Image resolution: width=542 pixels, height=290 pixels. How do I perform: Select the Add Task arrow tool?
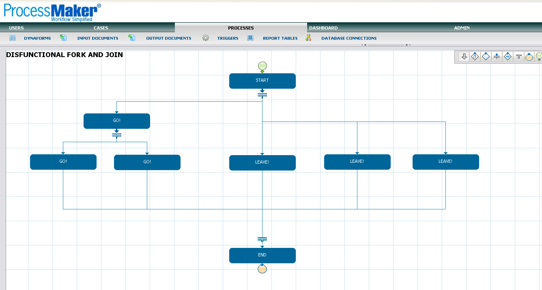(464, 57)
